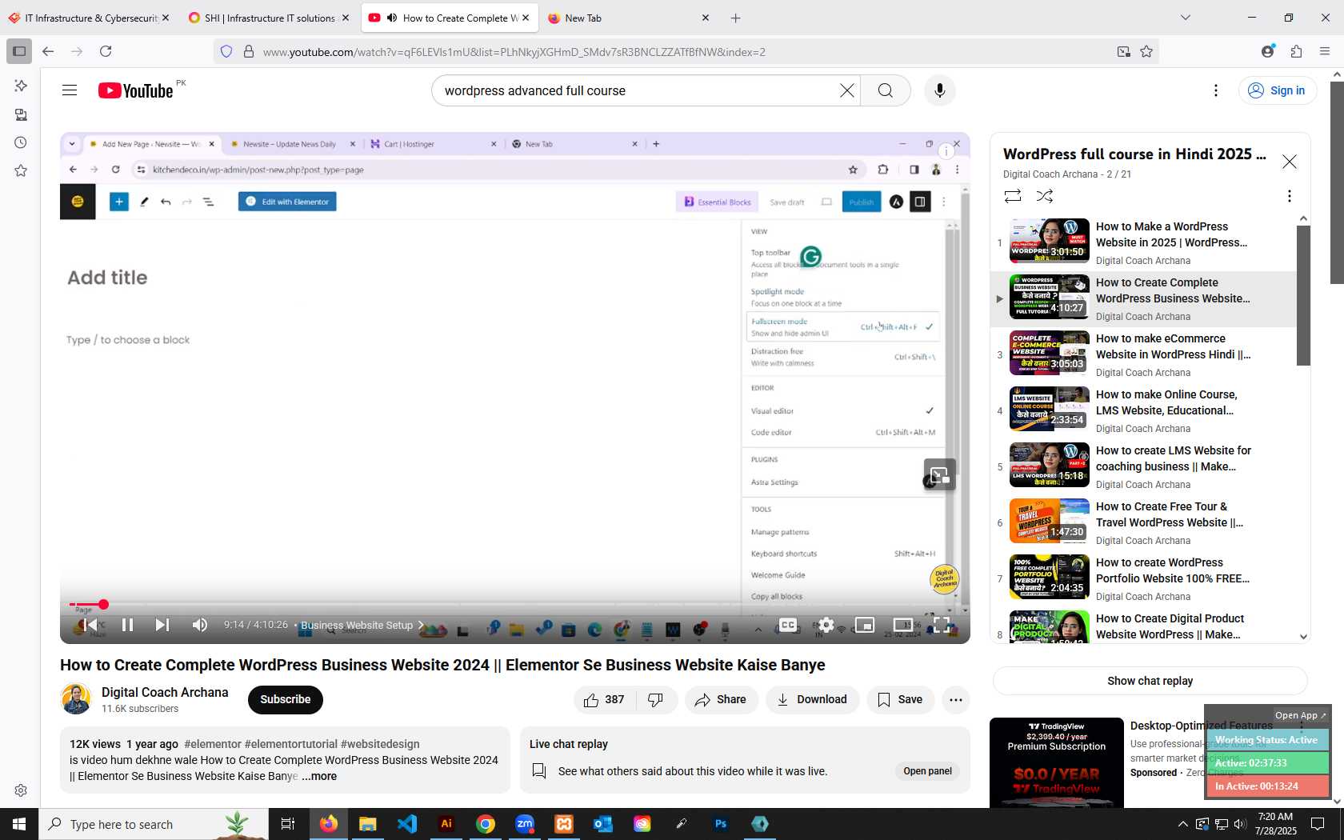1344x840 pixels.
Task: Expand the description with ...more
Action: (319, 776)
